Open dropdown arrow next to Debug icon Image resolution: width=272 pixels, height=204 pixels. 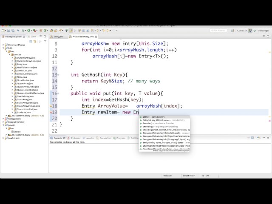pyautogui.click(x=25, y=31)
